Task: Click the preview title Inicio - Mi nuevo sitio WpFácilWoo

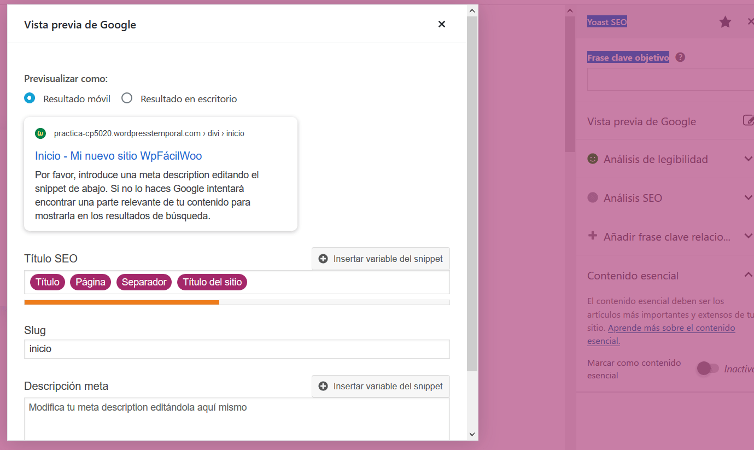Action: (119, 156)
